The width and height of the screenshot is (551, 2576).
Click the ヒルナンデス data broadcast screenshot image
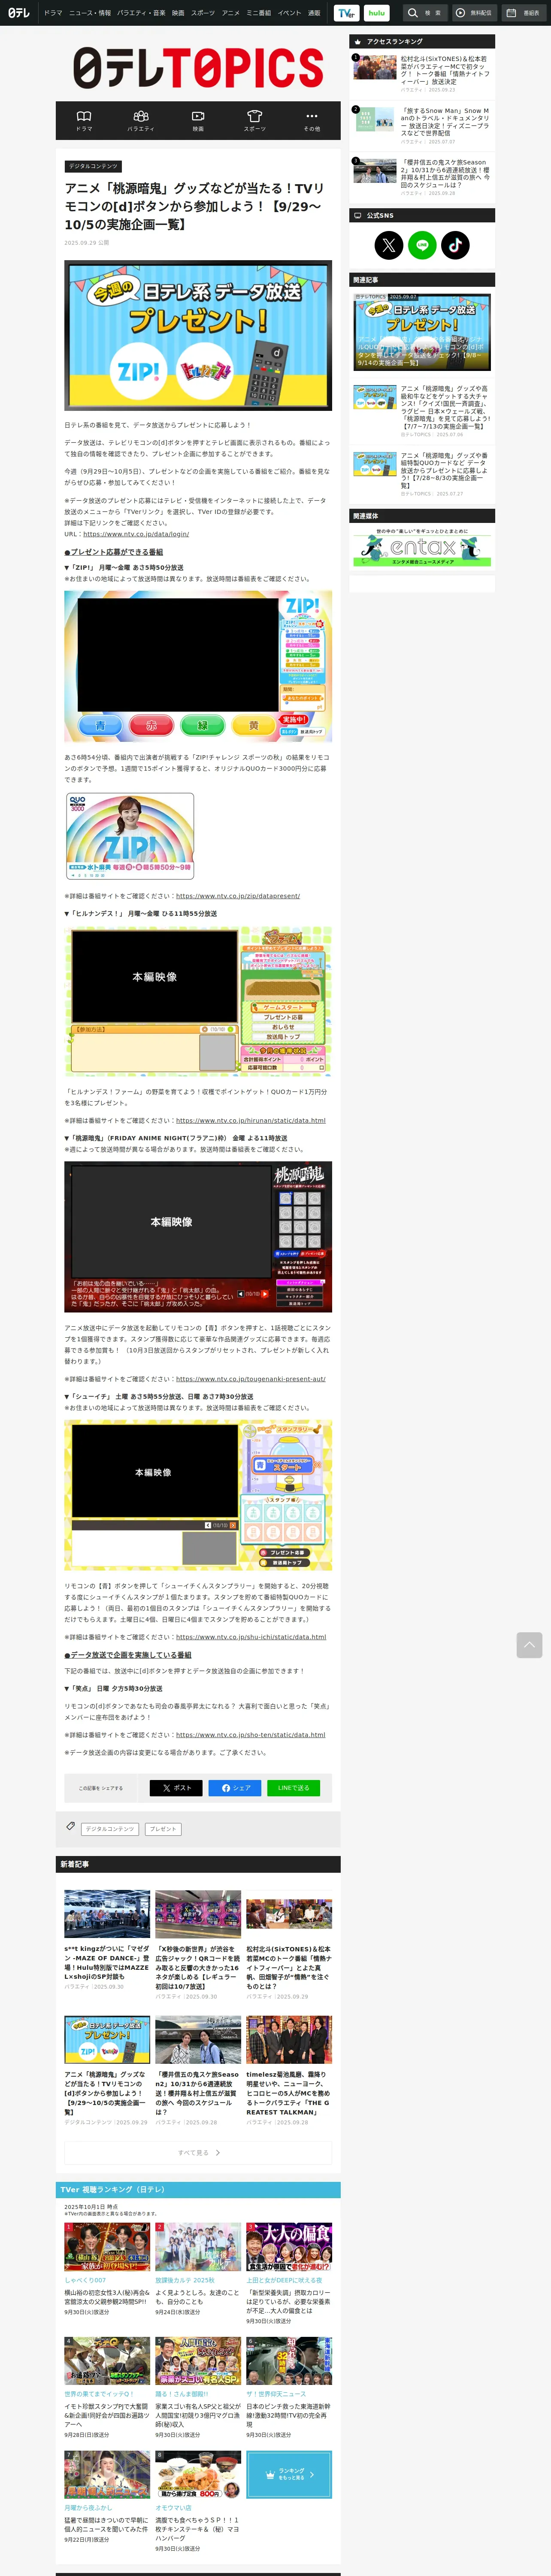pos(198,1001)
